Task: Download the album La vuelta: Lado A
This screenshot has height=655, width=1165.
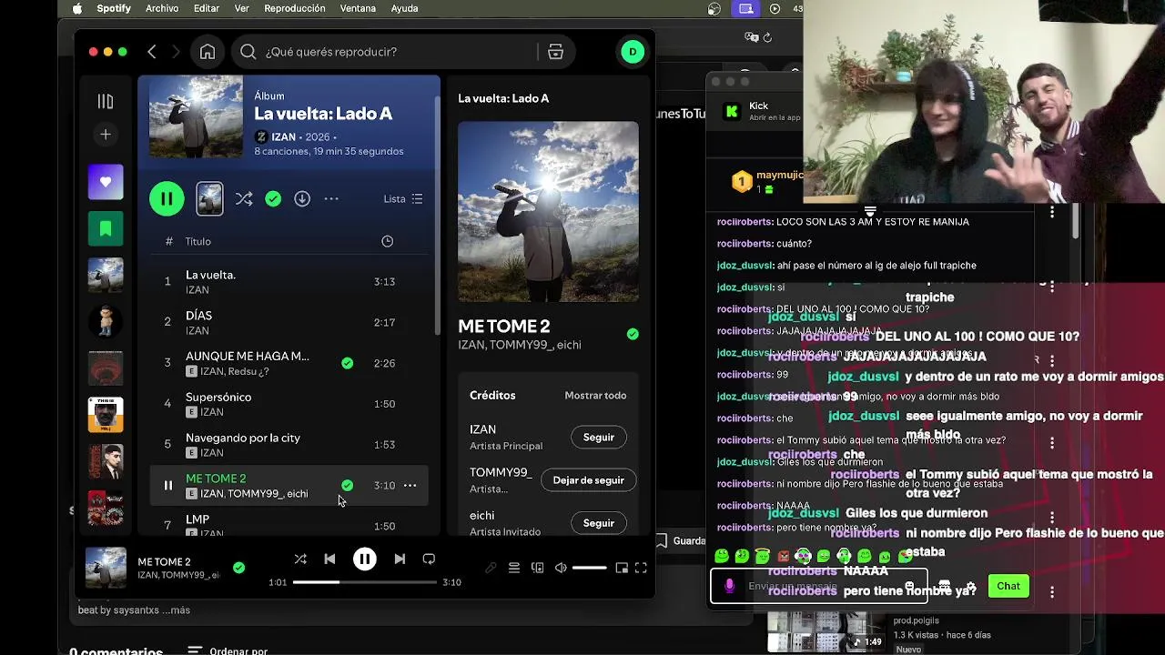Action: (x=302, y=198)
